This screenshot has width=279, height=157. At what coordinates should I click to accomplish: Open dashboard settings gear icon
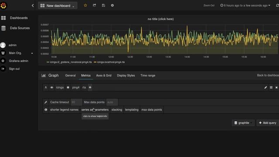(x=112, y=5)
